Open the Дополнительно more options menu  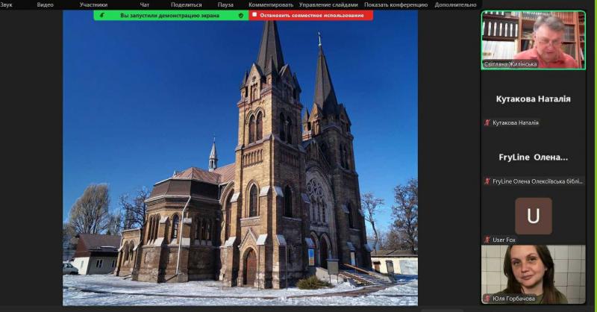(455, 5)
